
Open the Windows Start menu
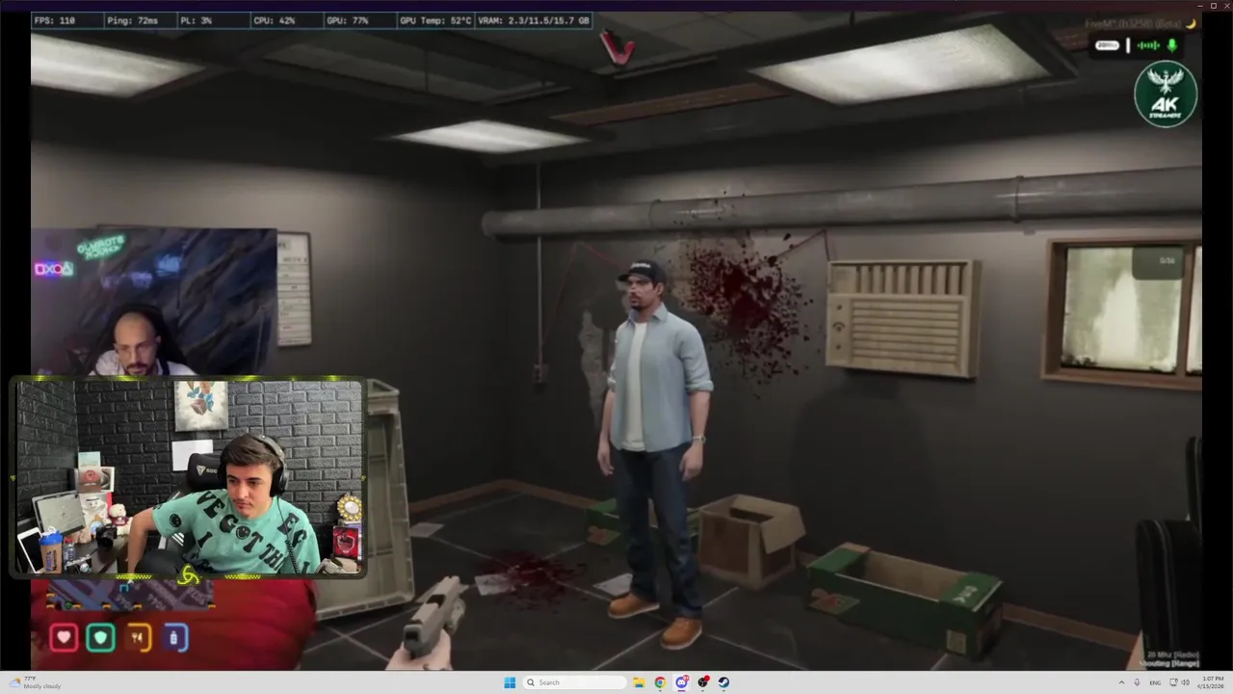(510, 682)
